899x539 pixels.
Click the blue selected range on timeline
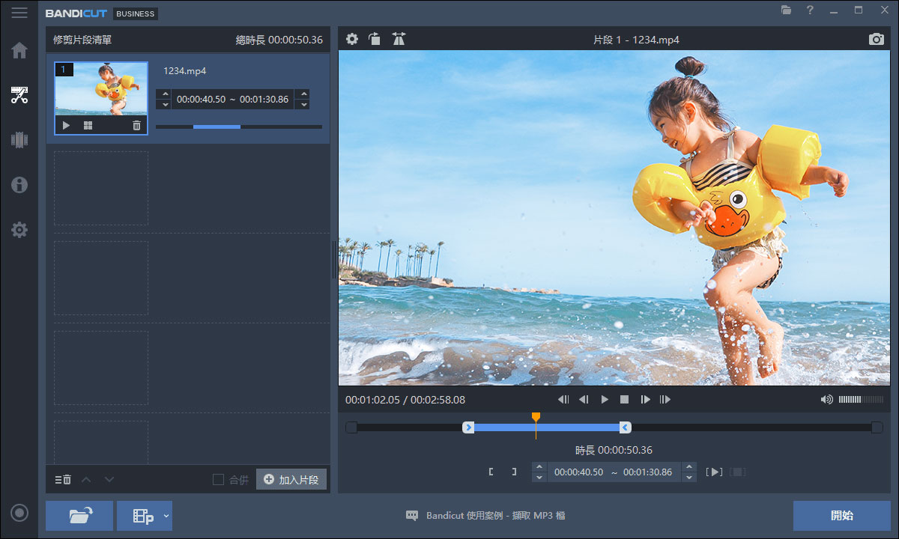tap(546, 427)
